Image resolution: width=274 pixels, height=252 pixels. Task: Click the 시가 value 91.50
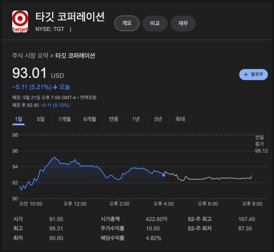pyautogui.click(x=56, y=219)
